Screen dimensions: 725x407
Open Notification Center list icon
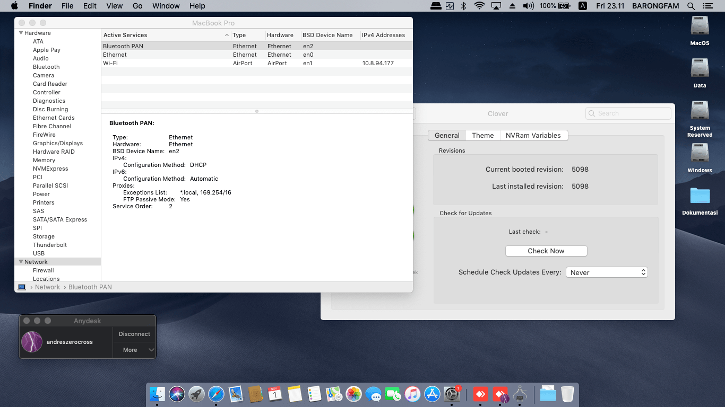[707, 6]
